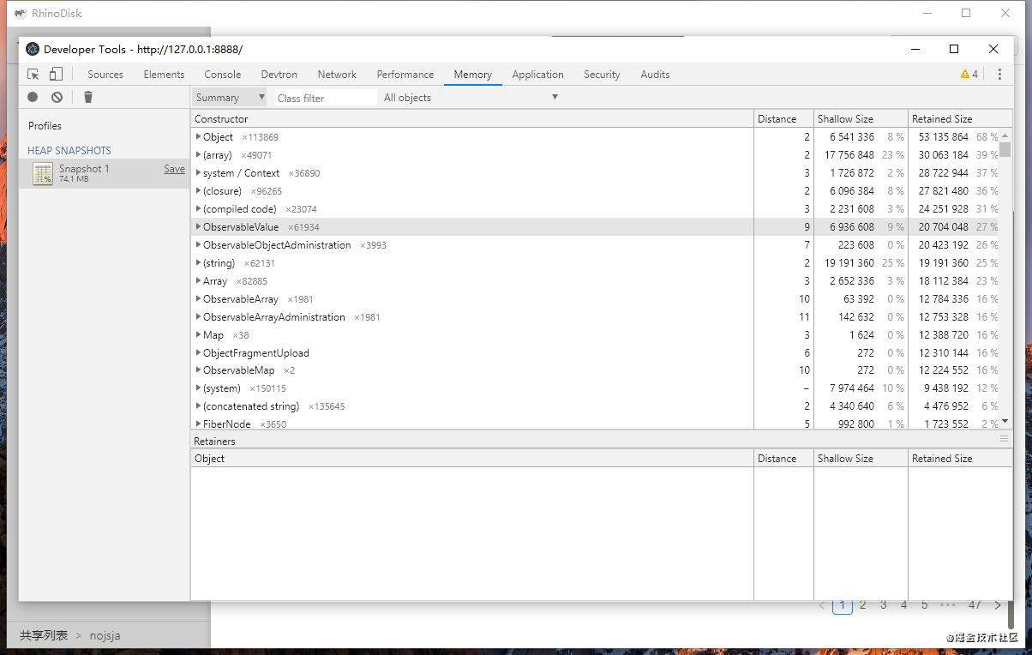Open the All objects filter dropdown
Viewport: 1032px width, 655px height.
tap(470, 98)
